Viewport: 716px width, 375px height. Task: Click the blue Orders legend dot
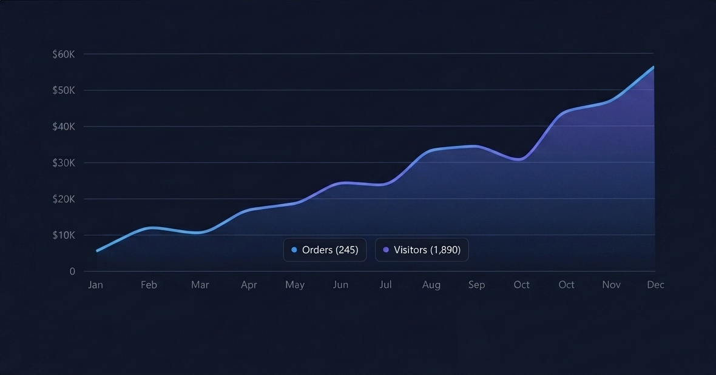coord(293,250)
